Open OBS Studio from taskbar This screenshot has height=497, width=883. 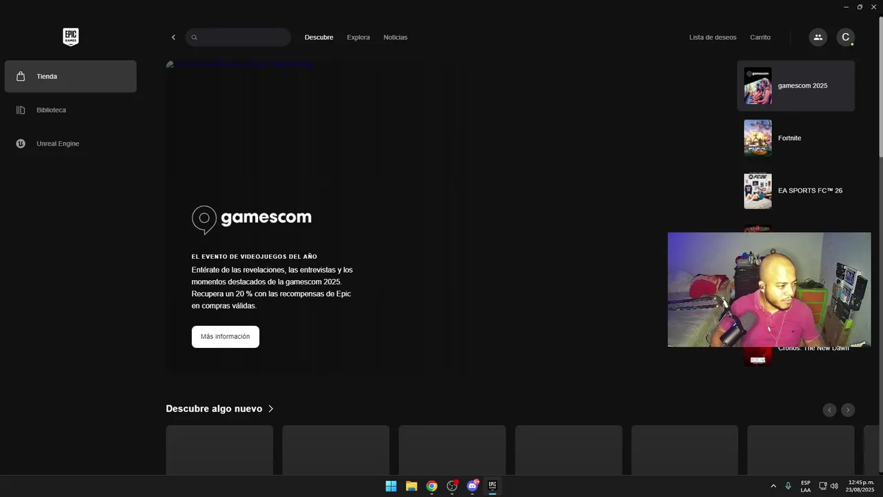coord(452,486)
